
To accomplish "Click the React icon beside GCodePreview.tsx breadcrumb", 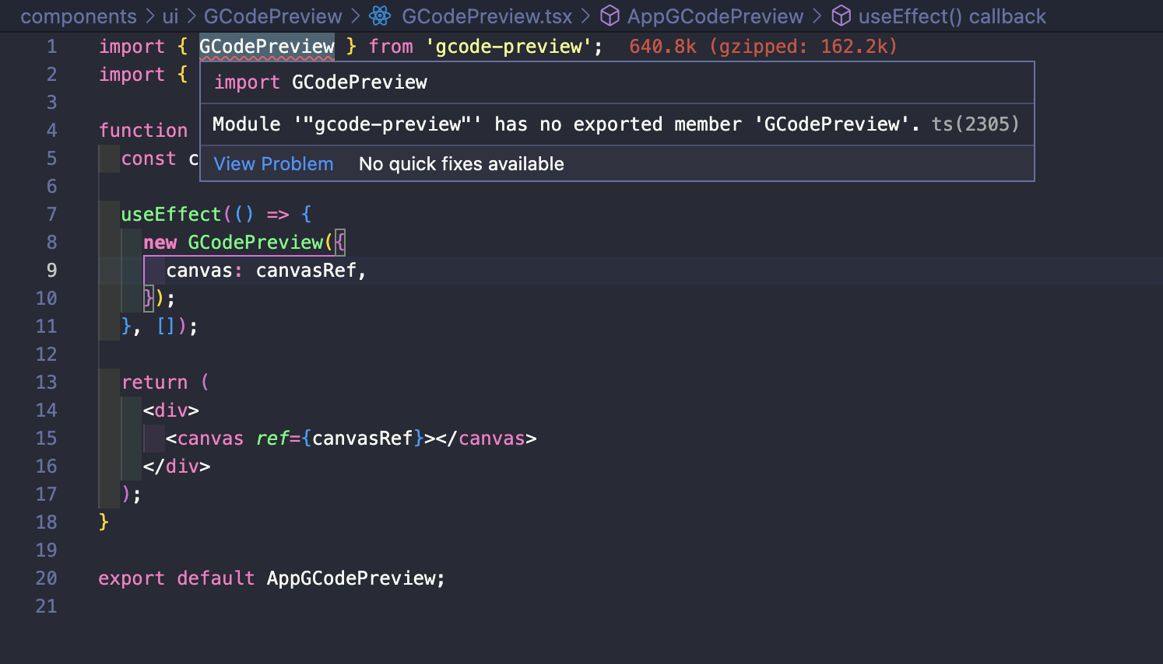I will tap(380, 16).
